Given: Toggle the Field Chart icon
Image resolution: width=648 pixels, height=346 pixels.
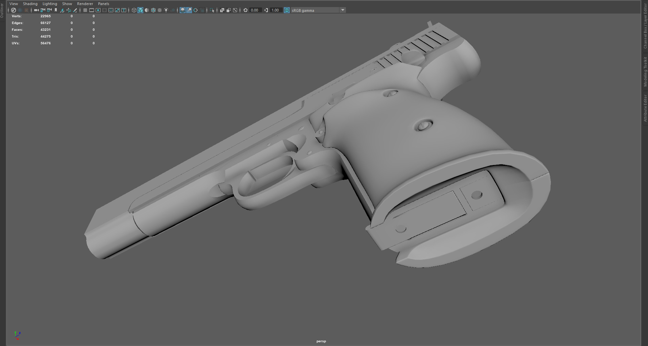Looking at the screenshot, I should 111,10.
